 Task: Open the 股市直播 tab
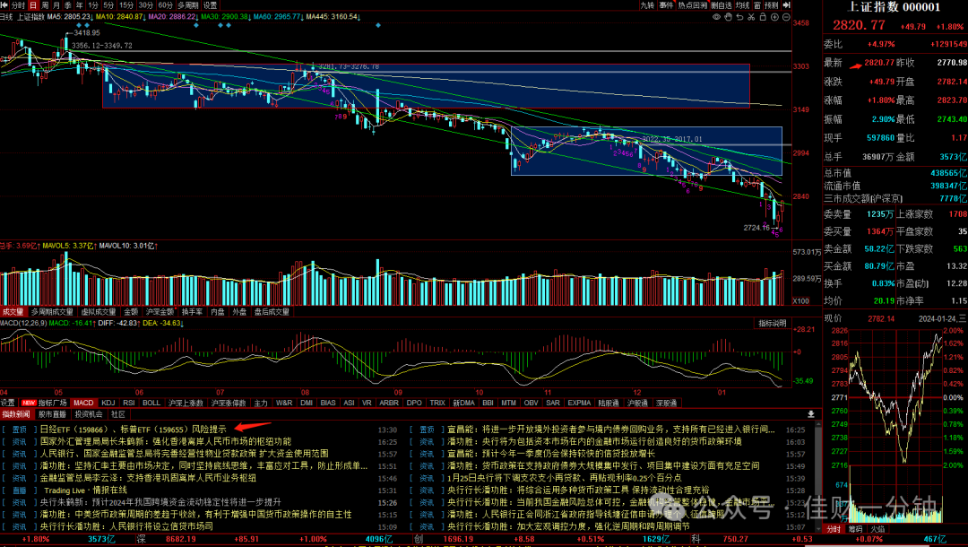[x=52, y=414]
